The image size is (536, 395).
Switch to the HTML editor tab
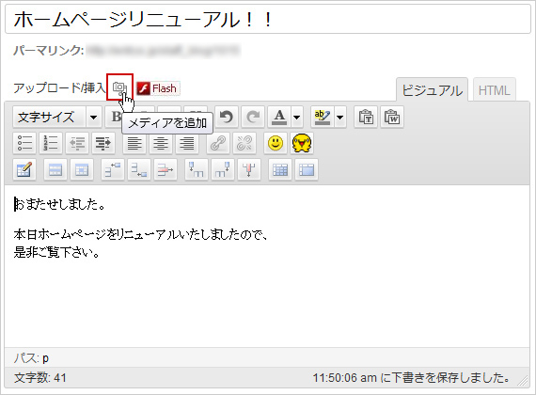point(494,90)
